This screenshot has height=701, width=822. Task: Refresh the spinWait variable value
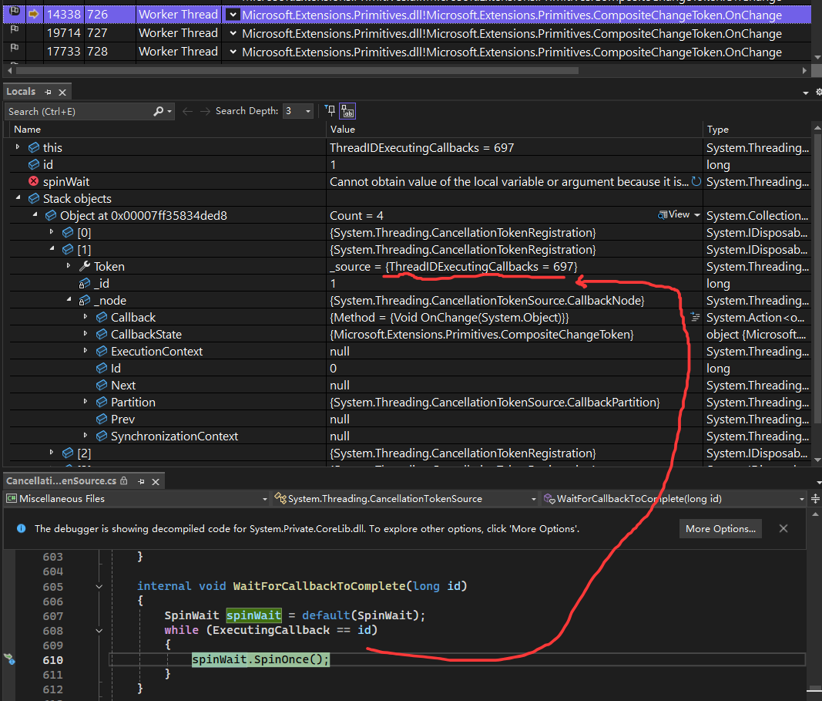pyautogui.click(x=696, y=182)
